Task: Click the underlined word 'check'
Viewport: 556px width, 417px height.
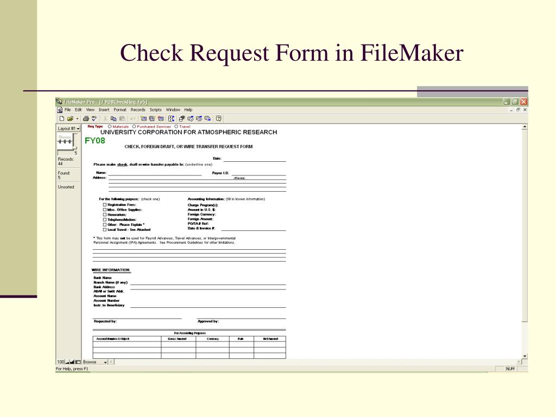Action: click(x=122, y=165)
